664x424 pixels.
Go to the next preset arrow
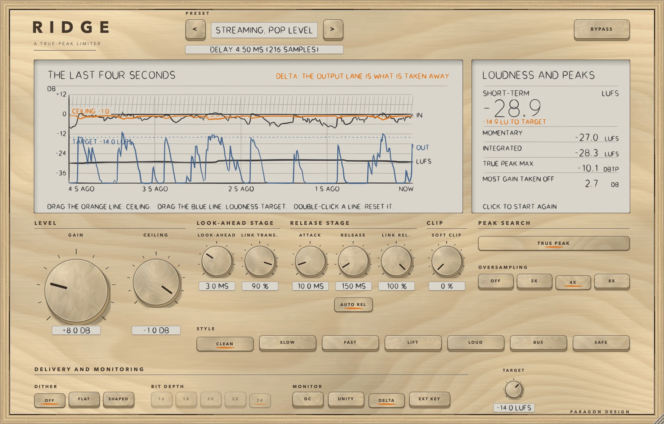pos(333,29)
